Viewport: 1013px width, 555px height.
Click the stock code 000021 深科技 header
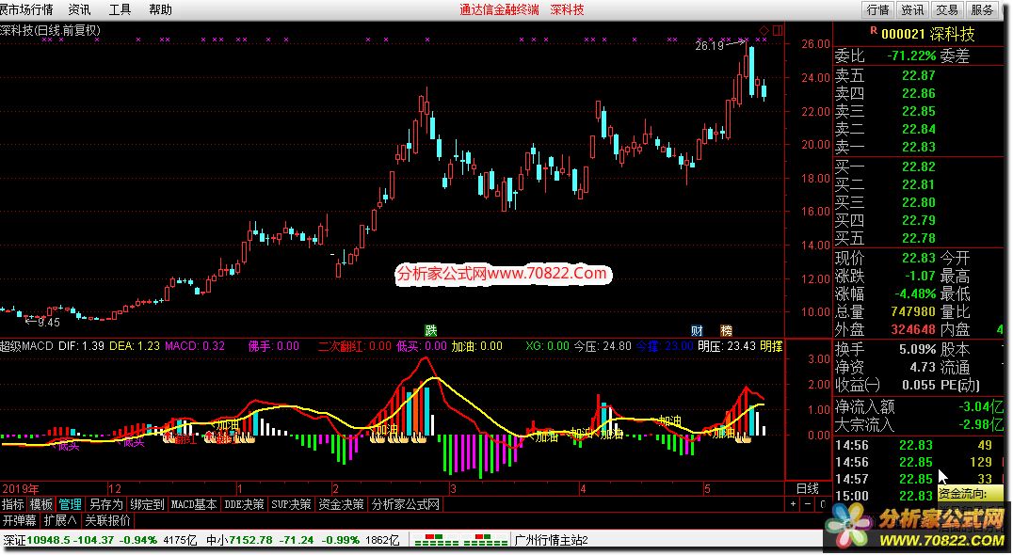tap(927, 34)
